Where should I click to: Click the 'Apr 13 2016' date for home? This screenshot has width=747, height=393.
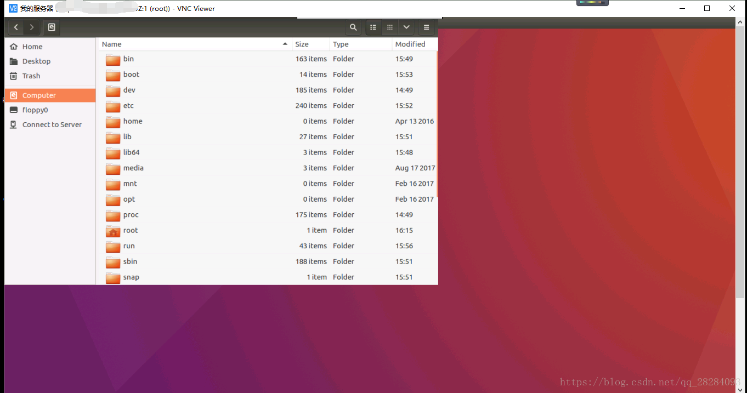[415, 121]
